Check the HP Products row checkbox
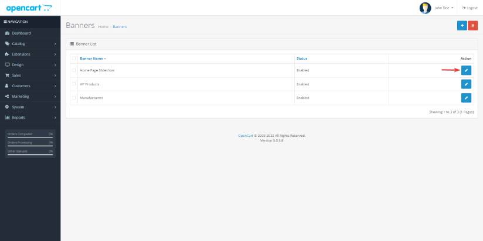483x241 pixels. [x=74, y=84]
